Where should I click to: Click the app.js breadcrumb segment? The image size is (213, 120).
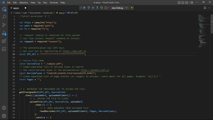point(61,13)
